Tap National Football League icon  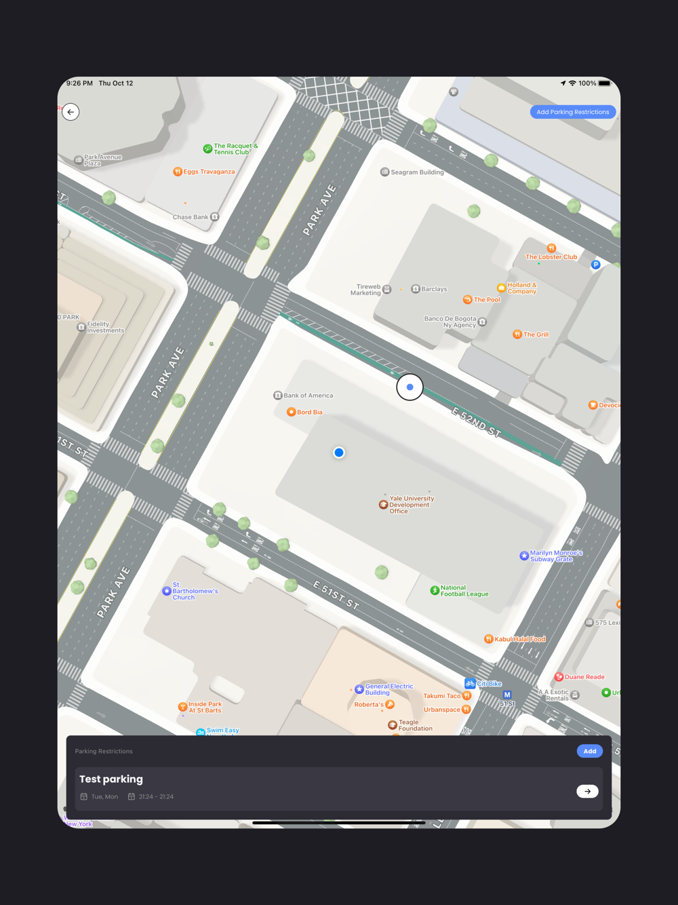pos(435,591)
